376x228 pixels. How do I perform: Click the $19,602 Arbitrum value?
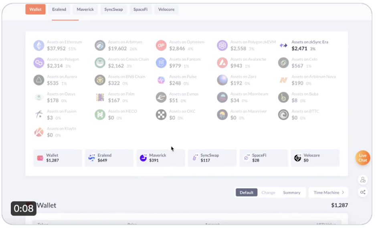pos(117,48)
